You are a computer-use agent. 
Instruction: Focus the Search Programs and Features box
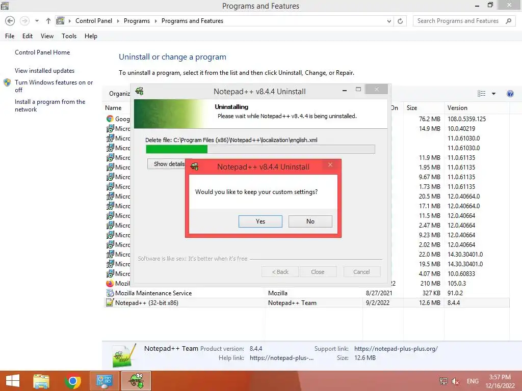[459, 21]
